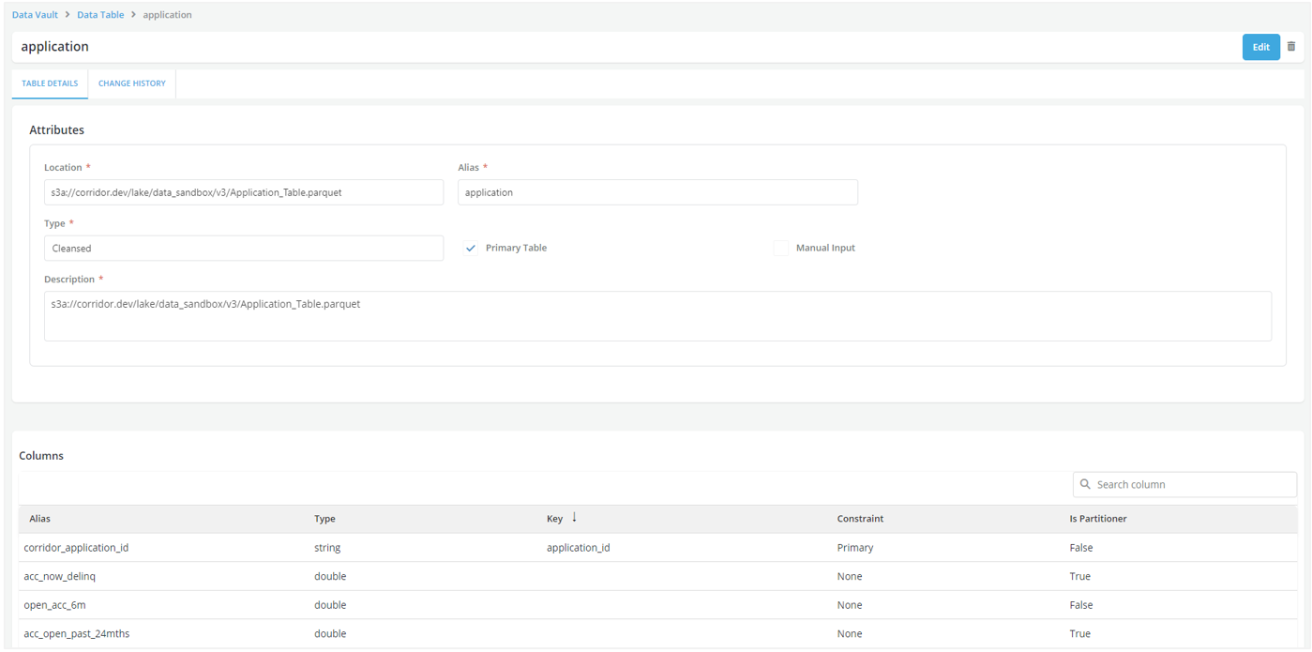This screenshot has width=1312, height=652.
Task: Click the Alias field containing application
Action: pos(656,192)
